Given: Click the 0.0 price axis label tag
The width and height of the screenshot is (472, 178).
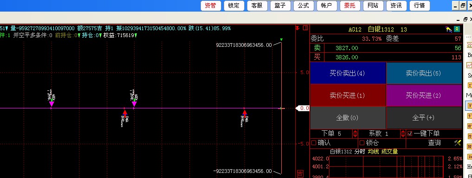Looking at the screenshot, I should click(303, 108).
